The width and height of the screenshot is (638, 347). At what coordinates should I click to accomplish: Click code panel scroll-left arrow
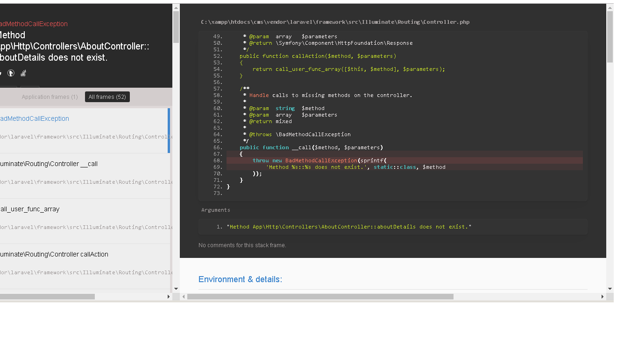click(x=184, y=297)
